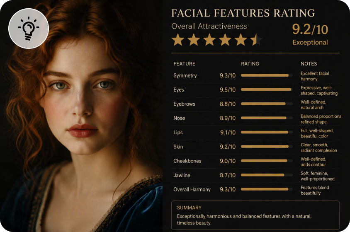This screenshot has width=350, height=232.
Task: Click the Cheekbones rating bar
Action: click(x=267, y=161)
